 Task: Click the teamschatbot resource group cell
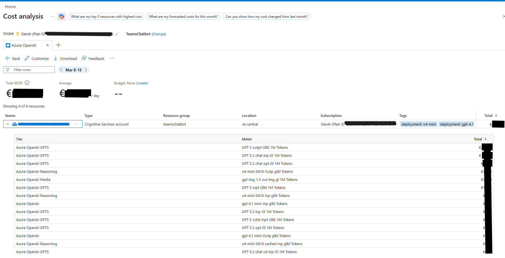(x=175, y=124)
